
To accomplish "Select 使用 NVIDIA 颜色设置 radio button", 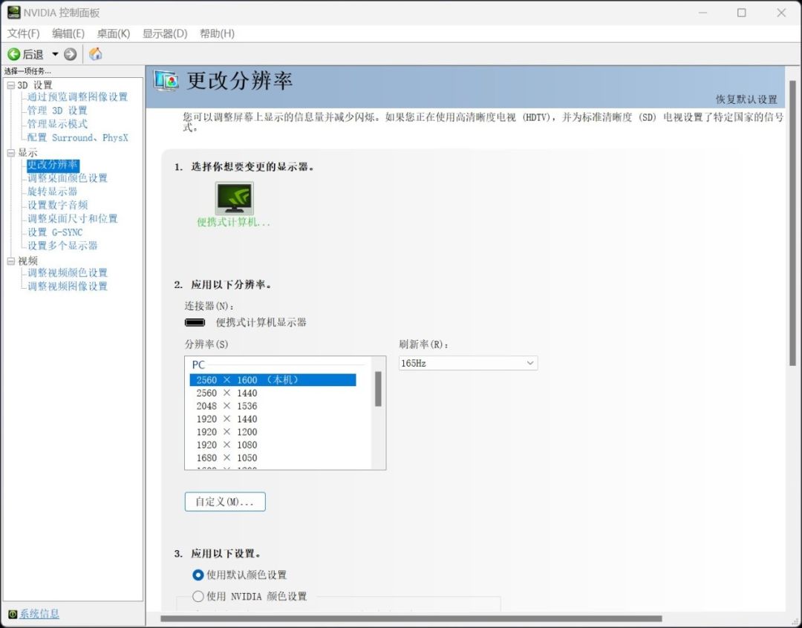I will (x=198, y=596).
